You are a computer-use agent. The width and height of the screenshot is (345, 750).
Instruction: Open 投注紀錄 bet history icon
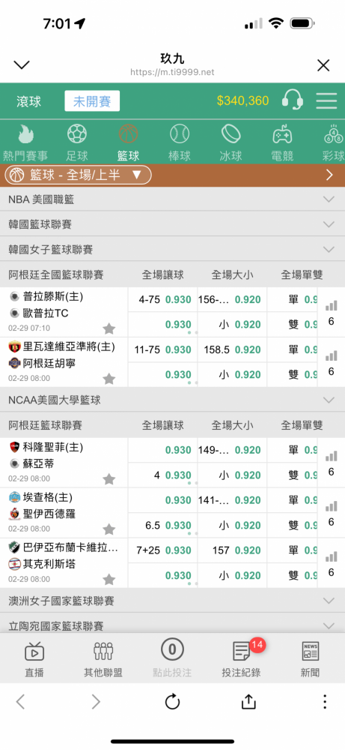242,651
